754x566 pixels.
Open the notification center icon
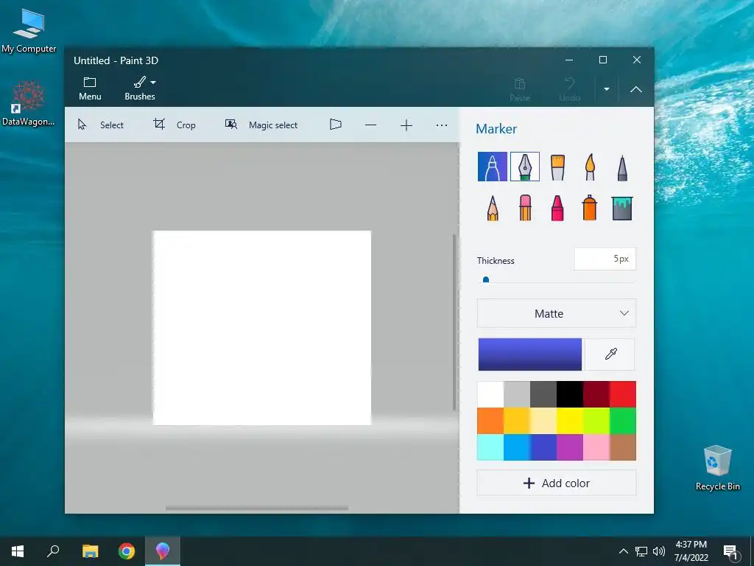730,552
